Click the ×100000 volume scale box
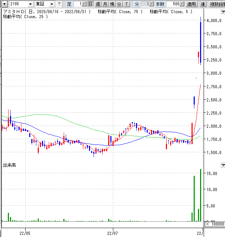This screenshot has width=225, height=237. (215, 224)
